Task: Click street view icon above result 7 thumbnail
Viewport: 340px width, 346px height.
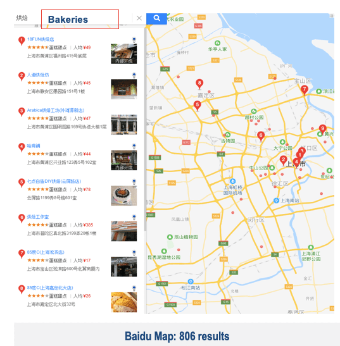Action: 134,252
